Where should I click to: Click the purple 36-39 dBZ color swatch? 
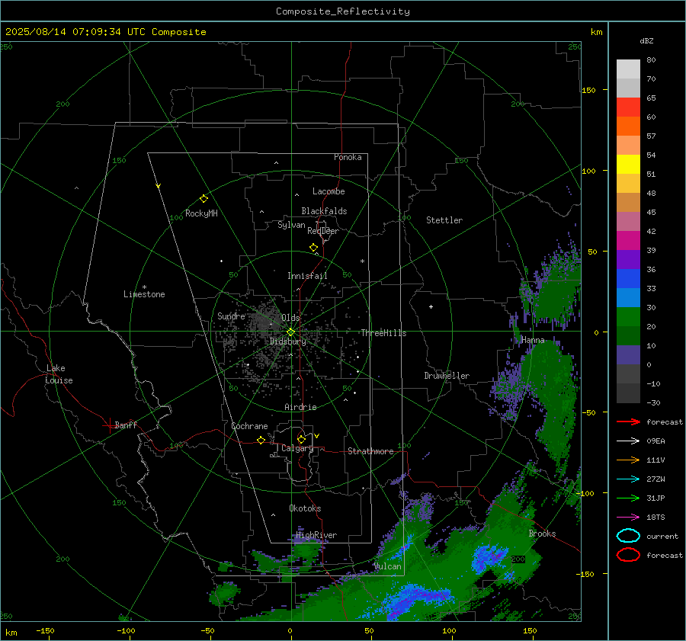628,260
